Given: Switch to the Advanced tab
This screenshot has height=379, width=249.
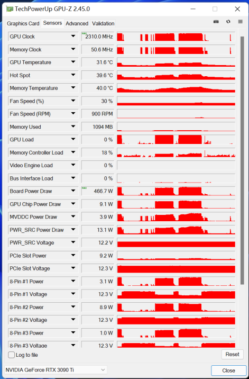Looking at the screenshot, I should [77, 23].
